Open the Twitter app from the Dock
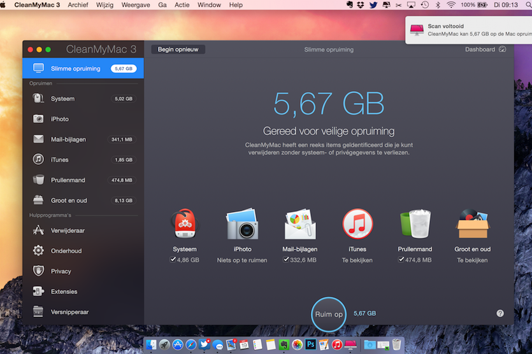Screen dimensions: 532x354 [x=205, y=344]
